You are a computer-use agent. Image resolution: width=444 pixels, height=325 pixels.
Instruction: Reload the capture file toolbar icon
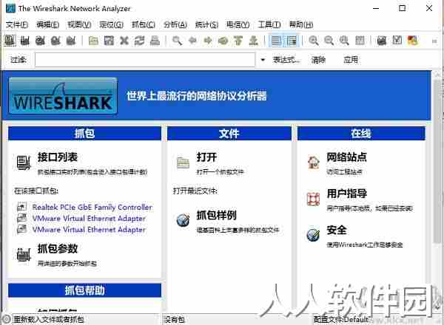139,41
